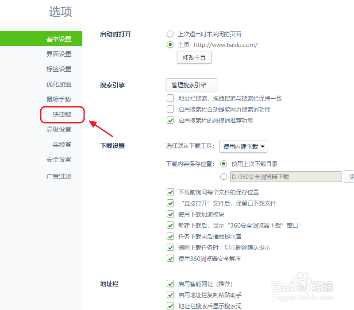
Task: Open 高级设置 in the sidebar
Action: [59, 129]
